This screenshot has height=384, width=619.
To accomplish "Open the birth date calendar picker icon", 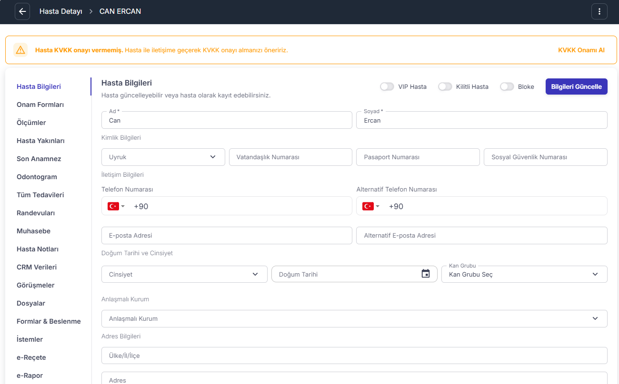I will [426, 274].
